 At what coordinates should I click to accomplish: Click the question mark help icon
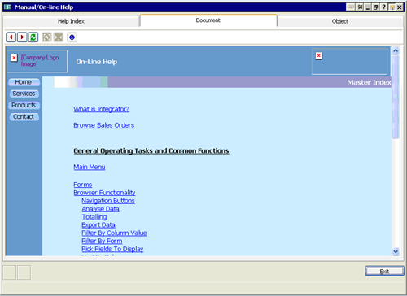pos(383,7)
